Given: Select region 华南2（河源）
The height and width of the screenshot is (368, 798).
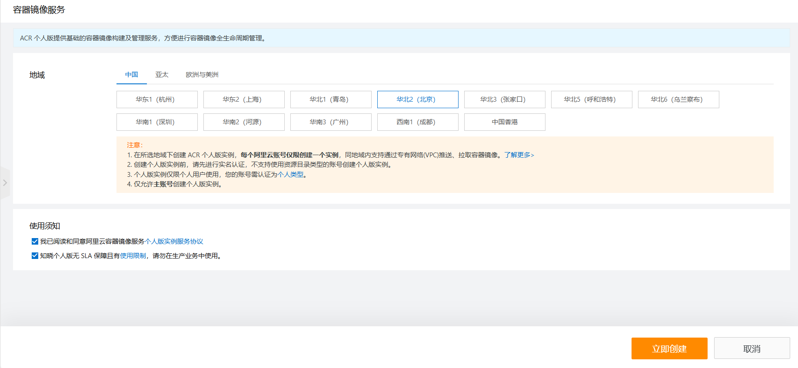Looking at the screenshot, I should click(244, 122).
